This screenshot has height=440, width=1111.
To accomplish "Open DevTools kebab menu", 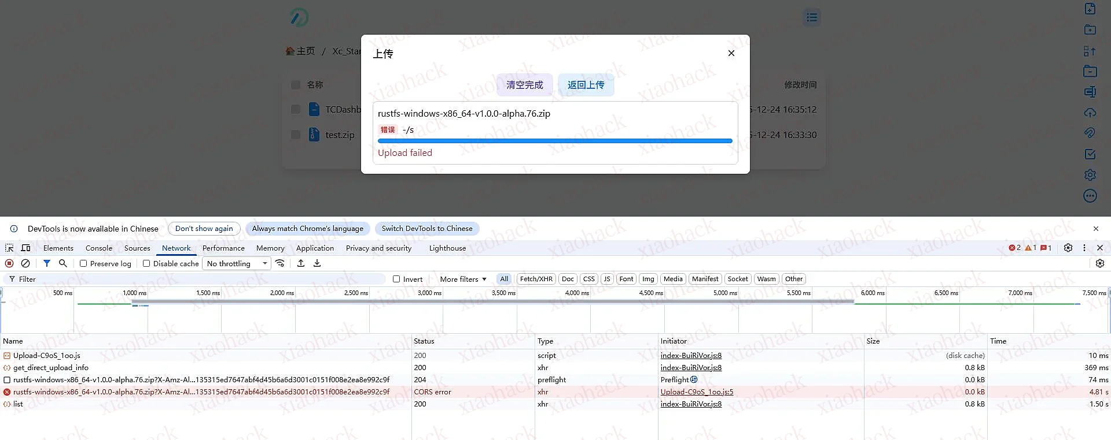I will (1084, 248).
